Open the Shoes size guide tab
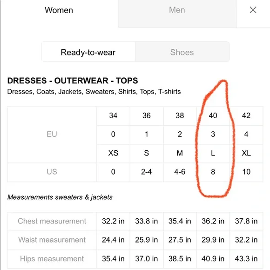Viewport: 270px width, 270px height. coord(182,52)
